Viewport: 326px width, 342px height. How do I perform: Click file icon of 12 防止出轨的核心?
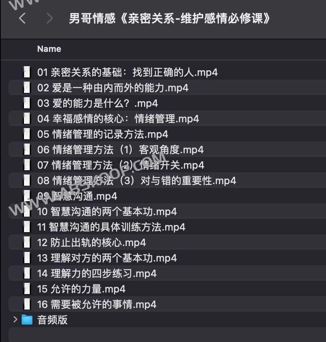27,242
